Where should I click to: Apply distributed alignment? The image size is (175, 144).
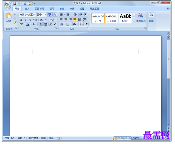tap(79, 19)
